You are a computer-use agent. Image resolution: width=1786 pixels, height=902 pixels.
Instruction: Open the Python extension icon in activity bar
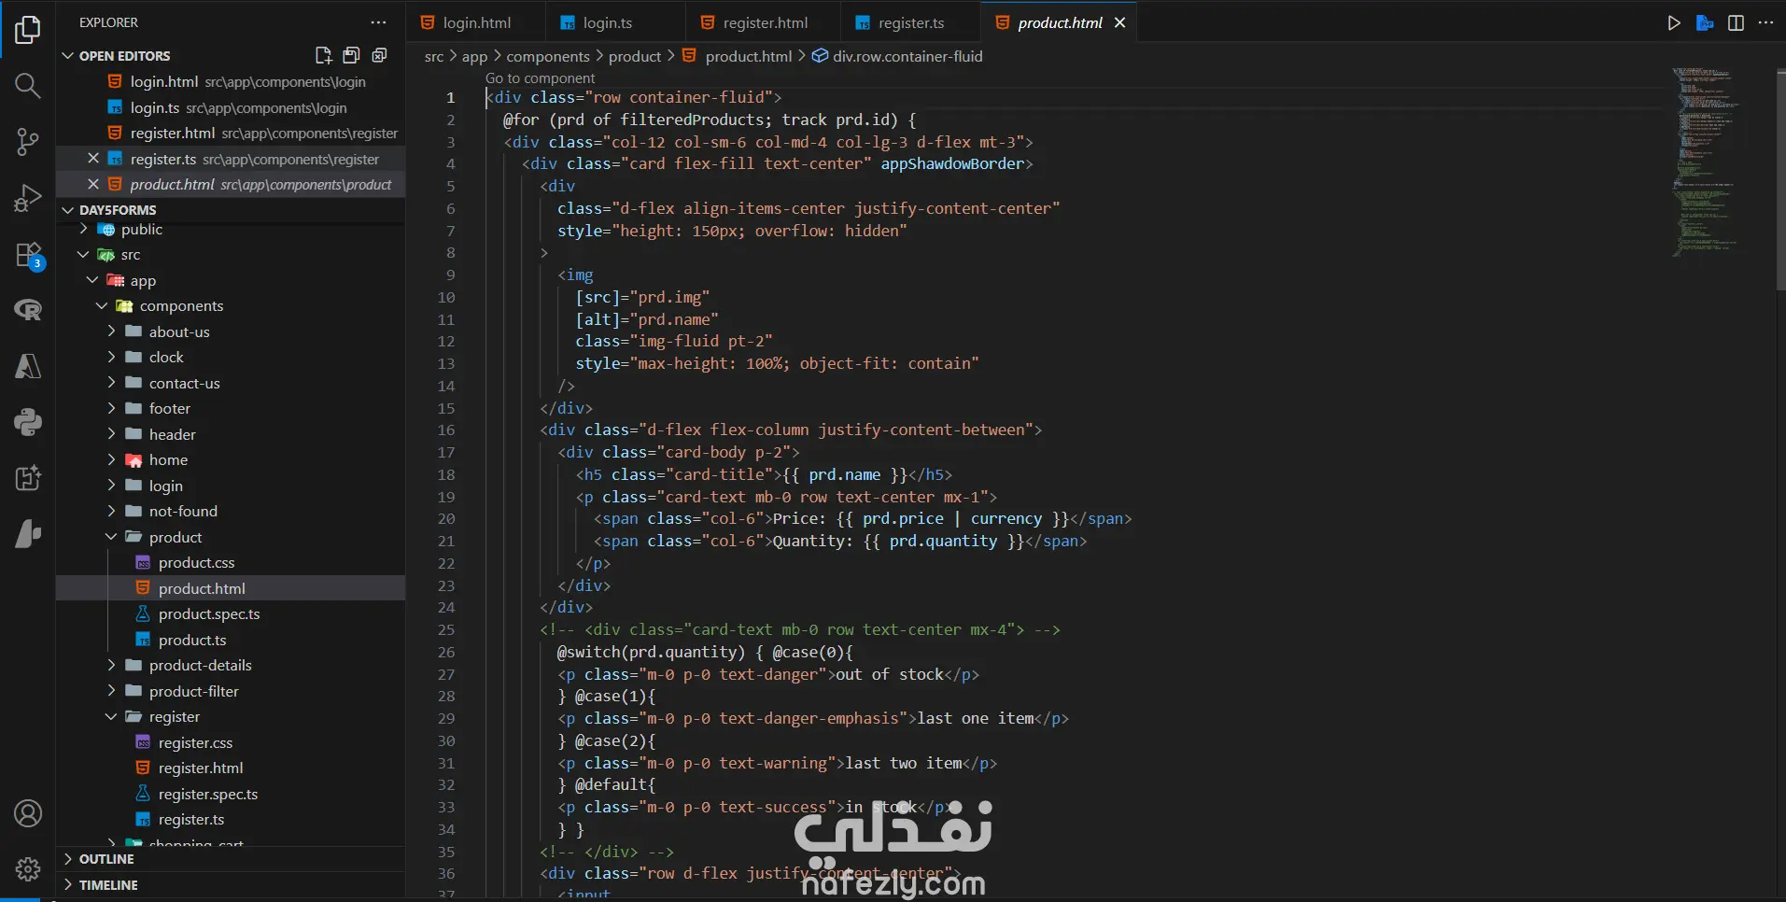[x=28, y=422]
